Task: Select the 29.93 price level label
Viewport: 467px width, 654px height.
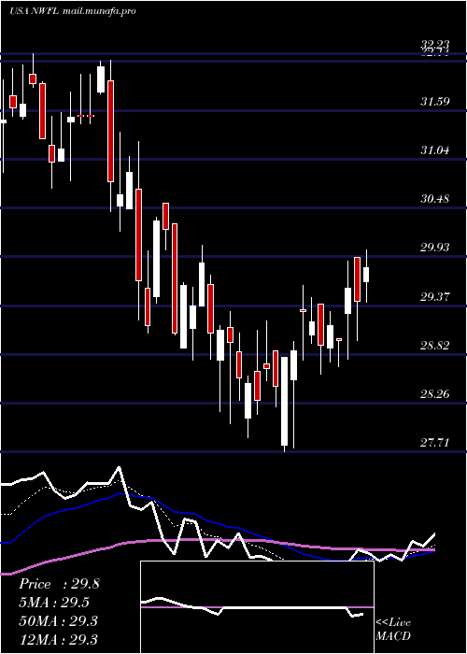Action: coord(435,248)
